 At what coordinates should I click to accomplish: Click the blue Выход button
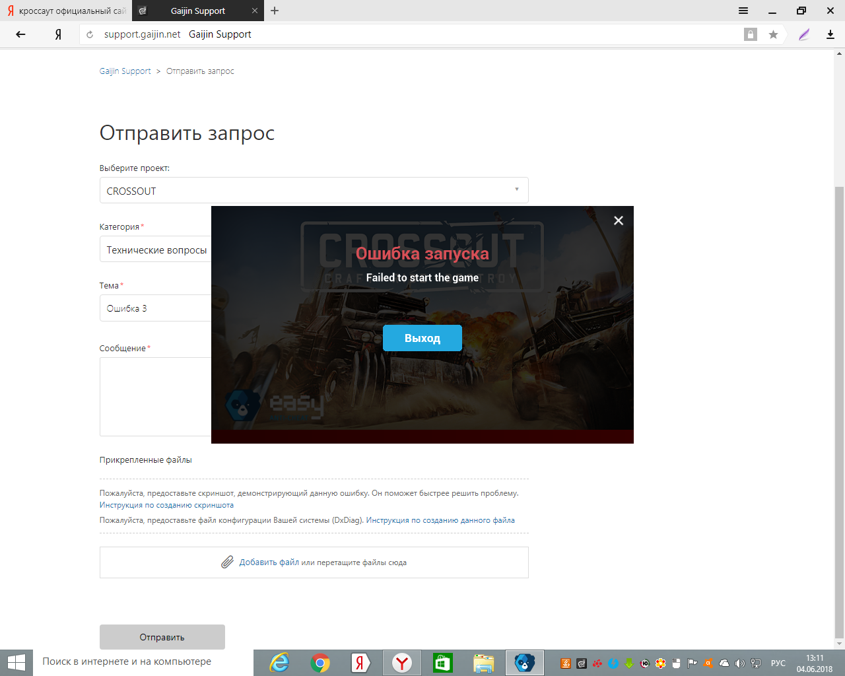422,338
